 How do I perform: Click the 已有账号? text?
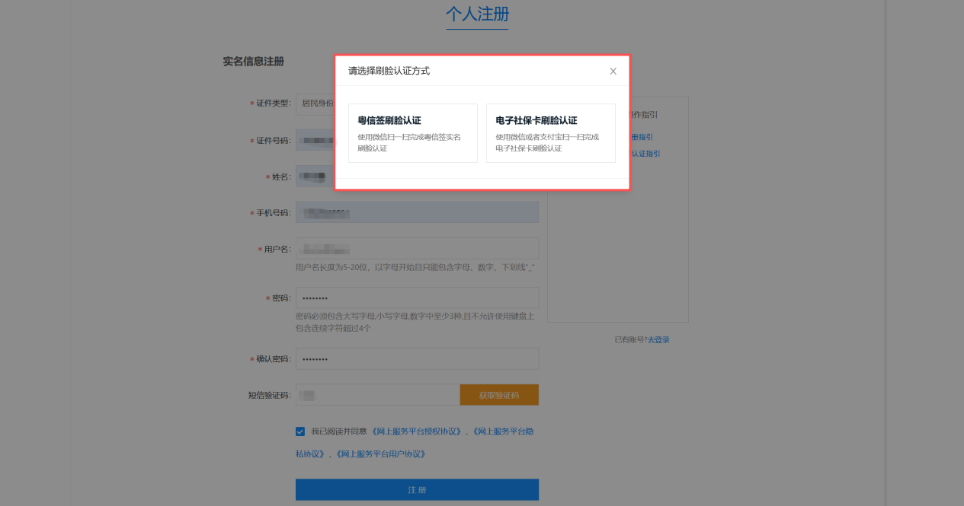click(631, 340)
